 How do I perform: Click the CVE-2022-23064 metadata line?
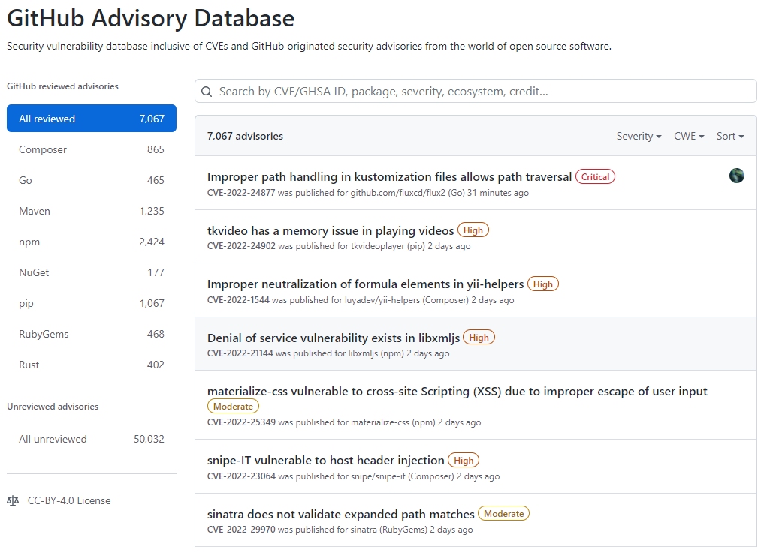pyautogui.click(x=353, y=476)
